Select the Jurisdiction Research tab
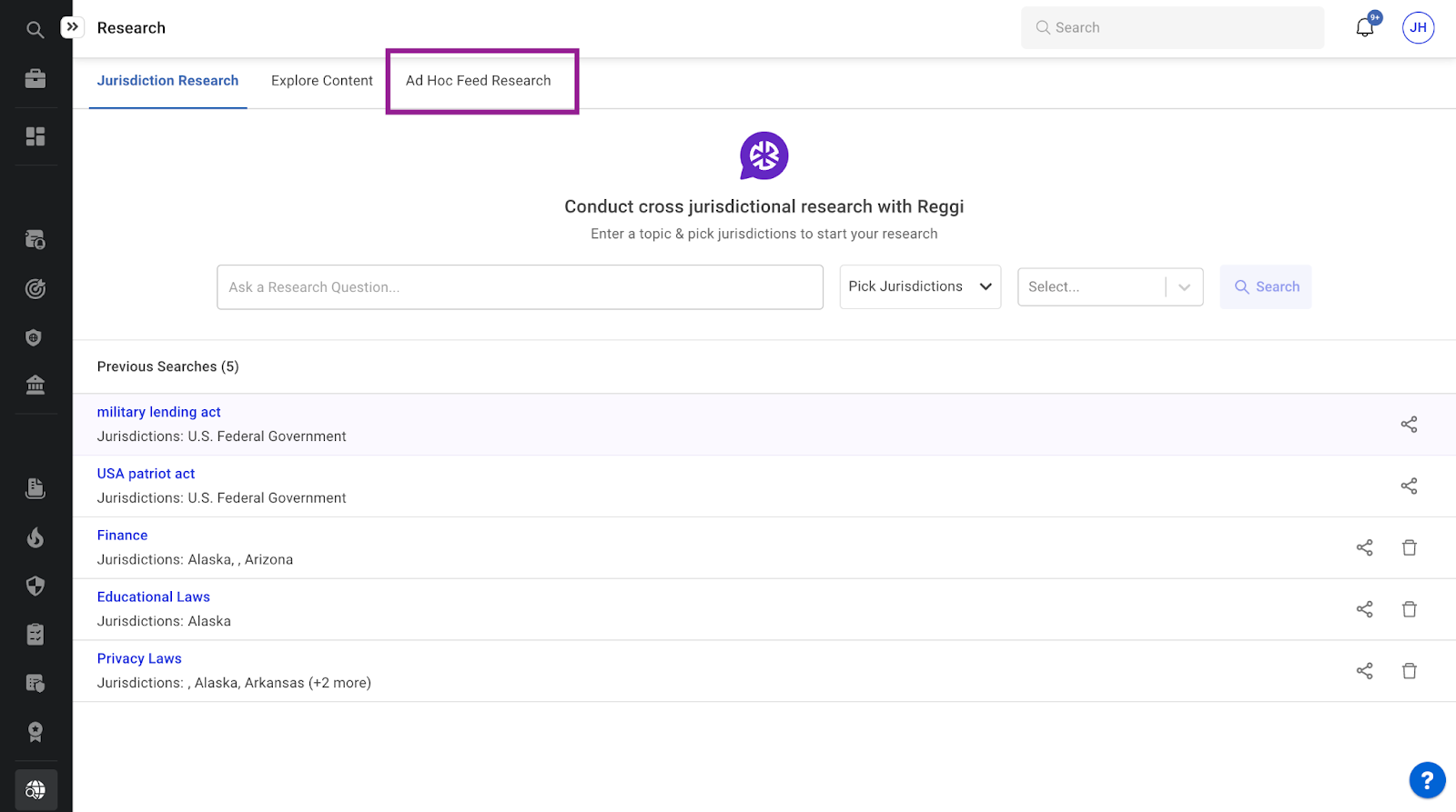The image size is (1456, 812). (x=167, y=81)
